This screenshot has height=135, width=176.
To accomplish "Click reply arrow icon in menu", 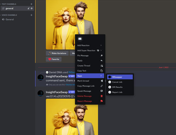I will 101,60.
